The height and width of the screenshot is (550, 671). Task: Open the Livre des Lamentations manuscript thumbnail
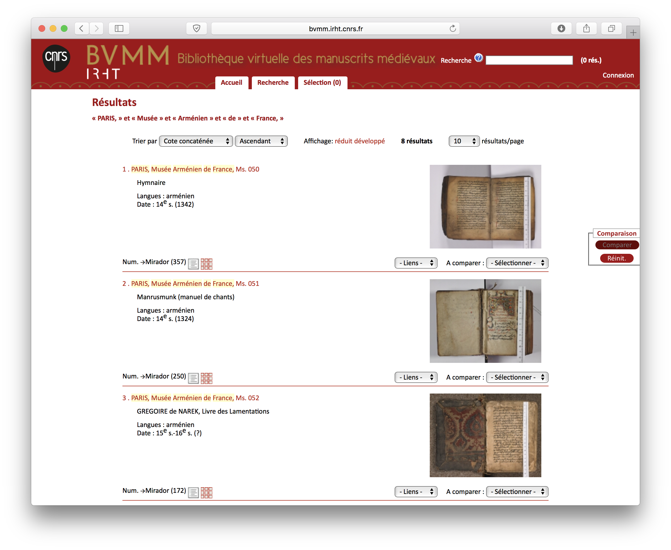click(485, 435)
